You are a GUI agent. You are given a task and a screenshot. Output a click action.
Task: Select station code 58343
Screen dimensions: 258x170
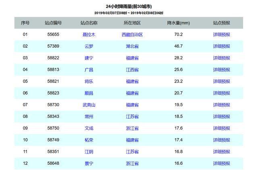click(53, 116)
